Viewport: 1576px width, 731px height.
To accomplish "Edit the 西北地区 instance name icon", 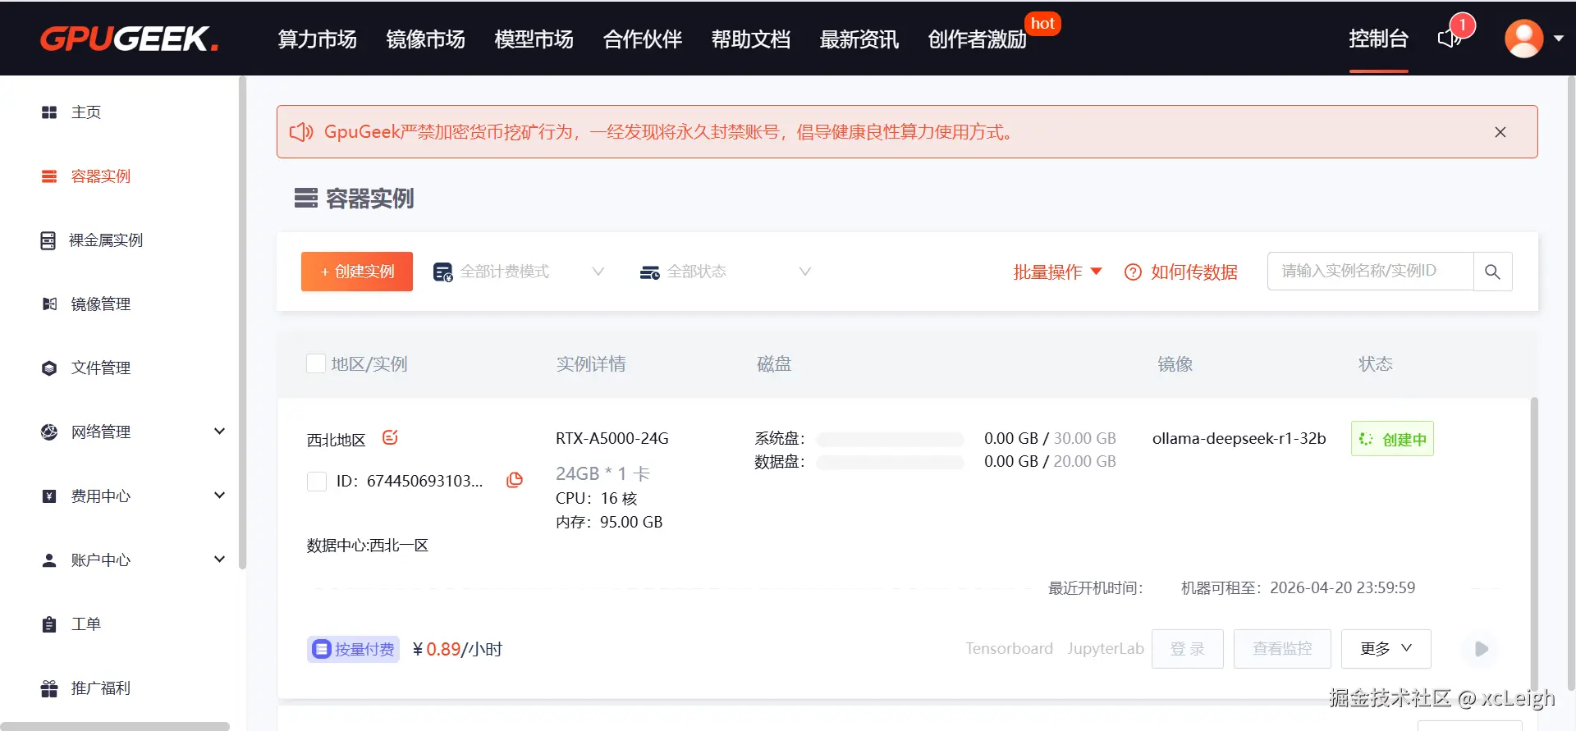I will 390,437.
